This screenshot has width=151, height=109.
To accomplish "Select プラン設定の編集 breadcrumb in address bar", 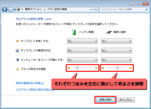I will [57, 9].
